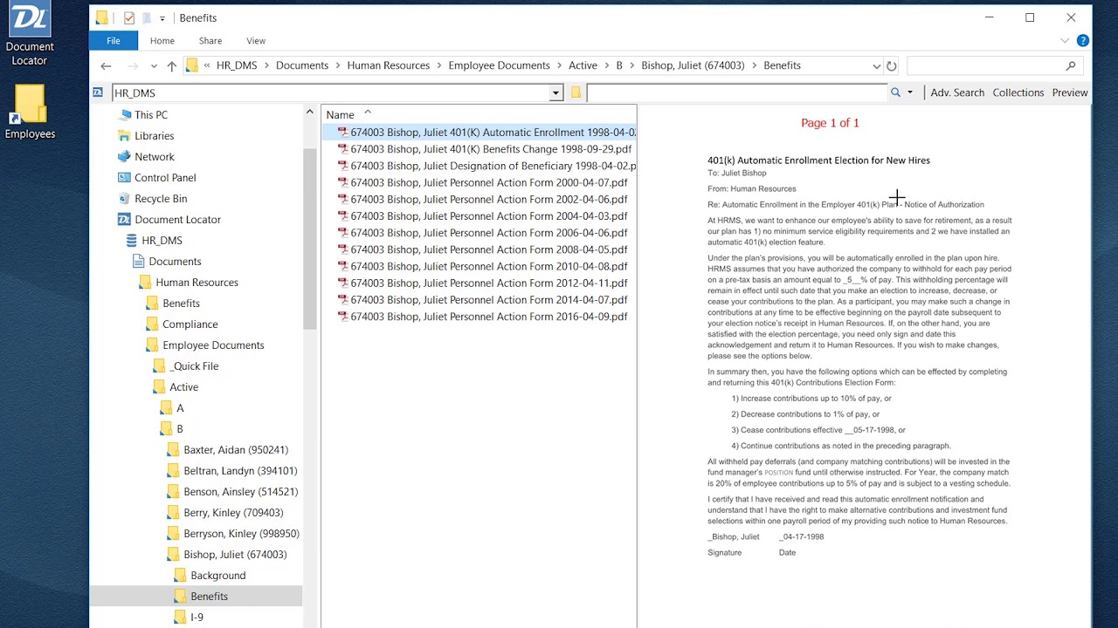Open the File menu
Viewport: 1118px width, 628px height.
pyautogui.click(x=114, y=41)
